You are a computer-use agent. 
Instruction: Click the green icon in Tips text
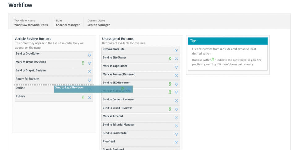(212, 60)
